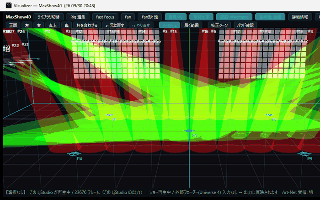This screenshot has height=200, width=320.
Task: Select the P3 center marker icon
Action: 189,131
